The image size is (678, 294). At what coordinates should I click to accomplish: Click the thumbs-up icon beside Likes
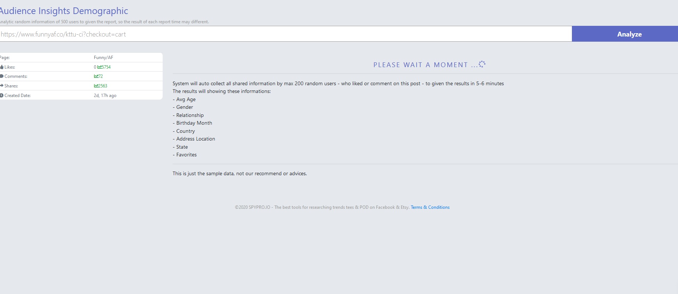pos(2,67)
